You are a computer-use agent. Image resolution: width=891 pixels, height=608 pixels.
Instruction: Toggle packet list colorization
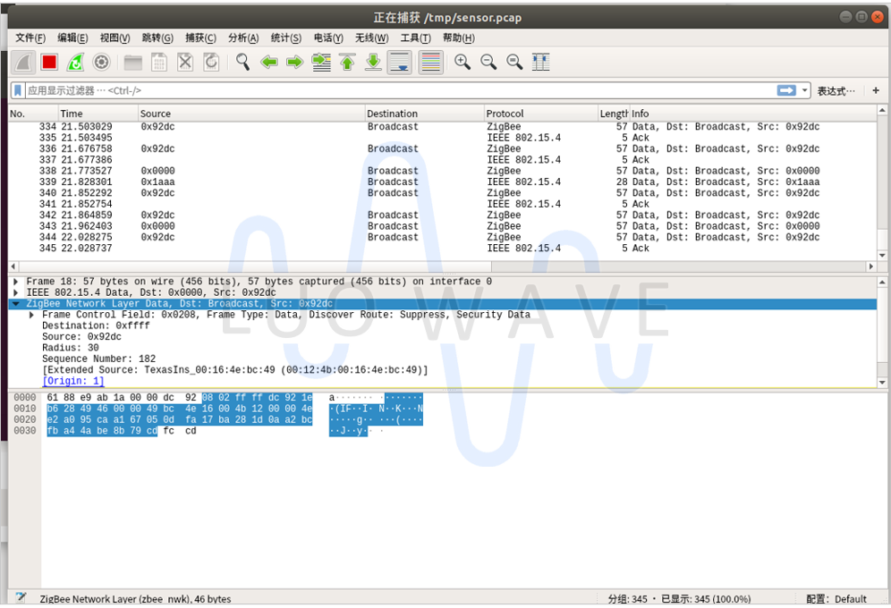[x=430, y=62]
